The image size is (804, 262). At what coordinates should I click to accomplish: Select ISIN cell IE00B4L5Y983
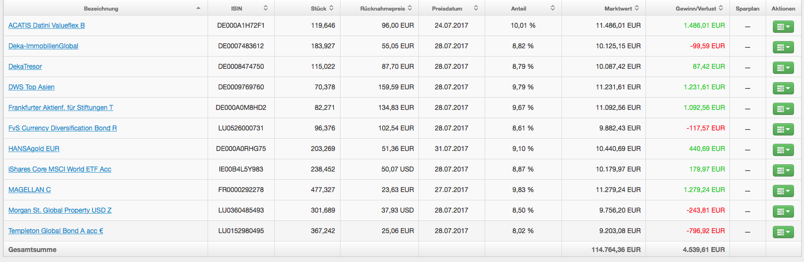coord(241,169)
